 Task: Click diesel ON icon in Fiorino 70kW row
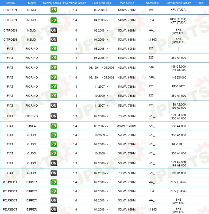coord(53,116)
